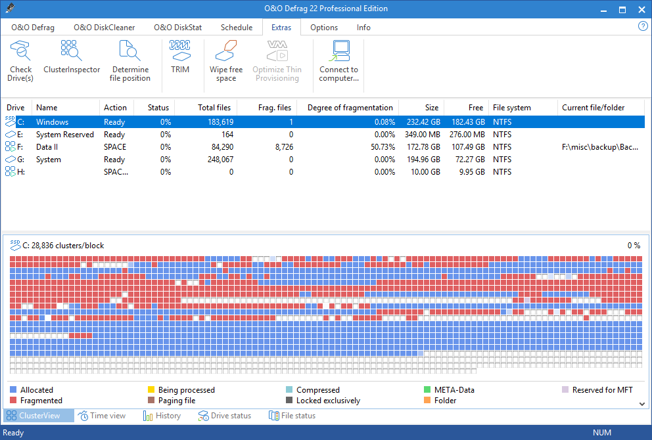Open the History tab
Screen dimensions: 652x440
click(162, 416)
